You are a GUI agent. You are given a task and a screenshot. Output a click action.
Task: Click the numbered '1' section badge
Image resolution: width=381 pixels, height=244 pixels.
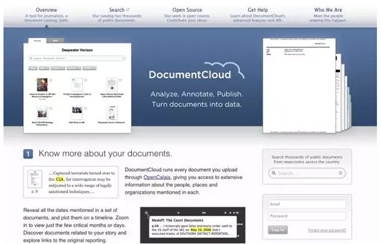click(x=29, y=153)
